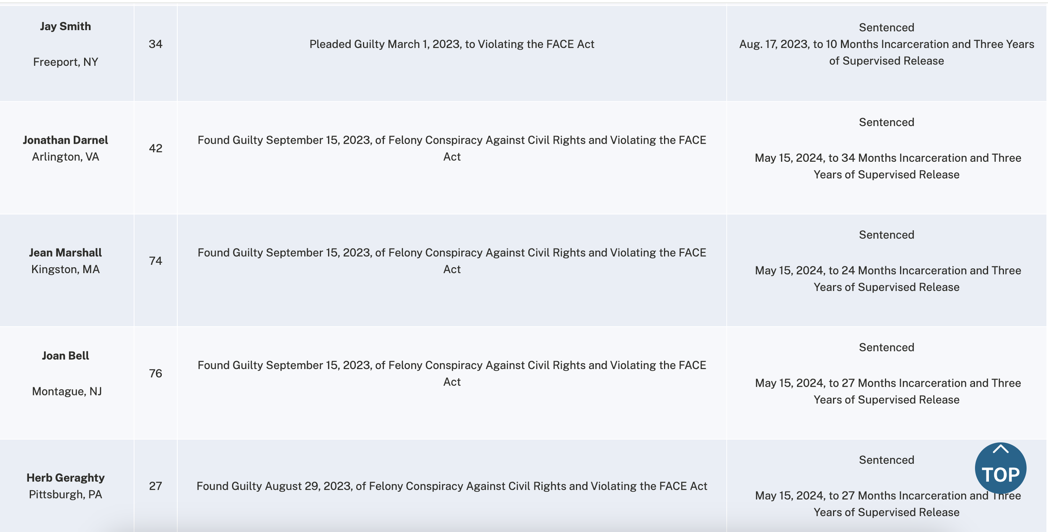Click the Jonathan Darnel name text
Screen dimensions: 1048x532
coord(65,140)
